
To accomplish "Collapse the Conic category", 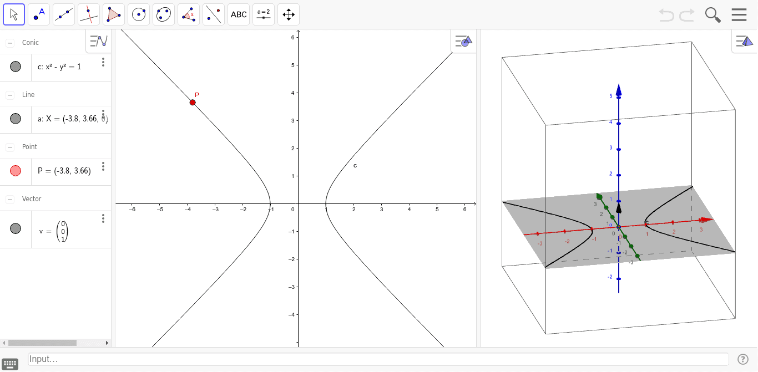I will point(10,43).
